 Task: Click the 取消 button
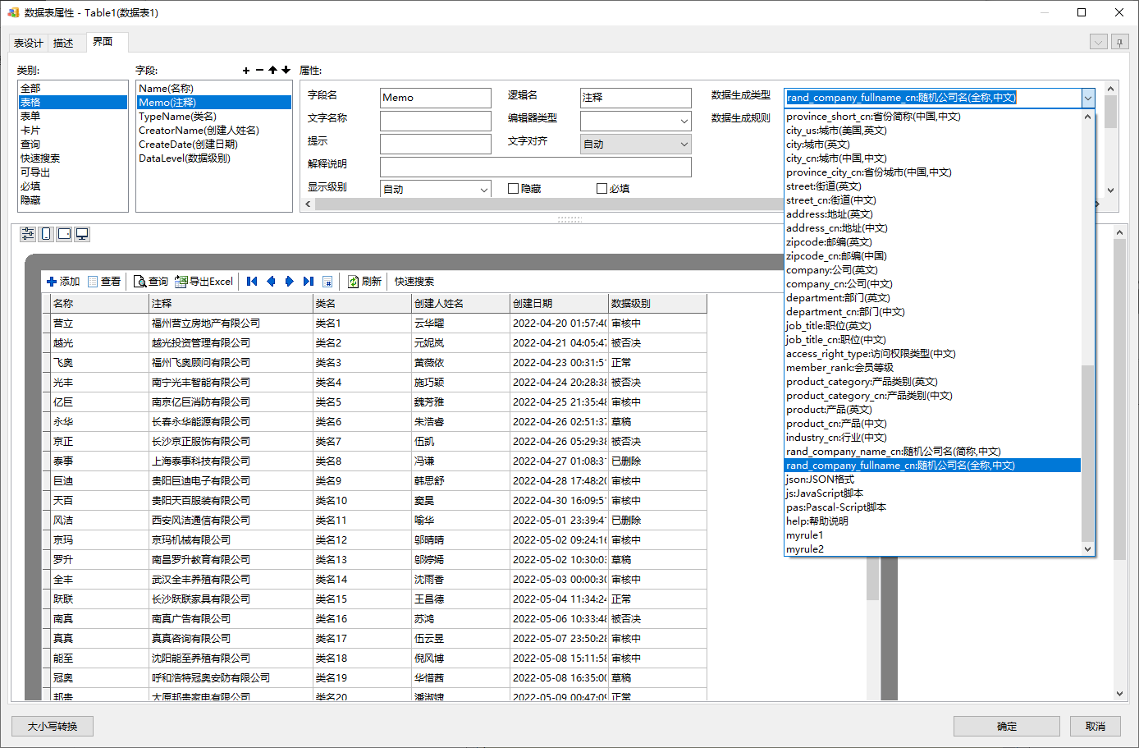pos(1096,726)
